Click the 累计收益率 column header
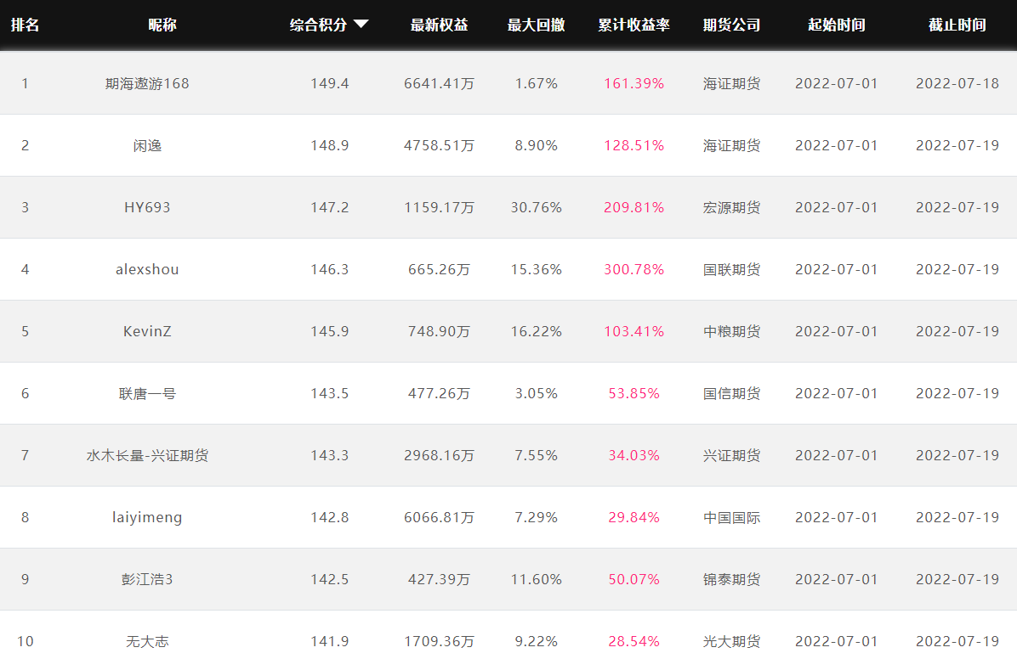This screenshot has width=1017, height=670. click(x=633, y=25)
